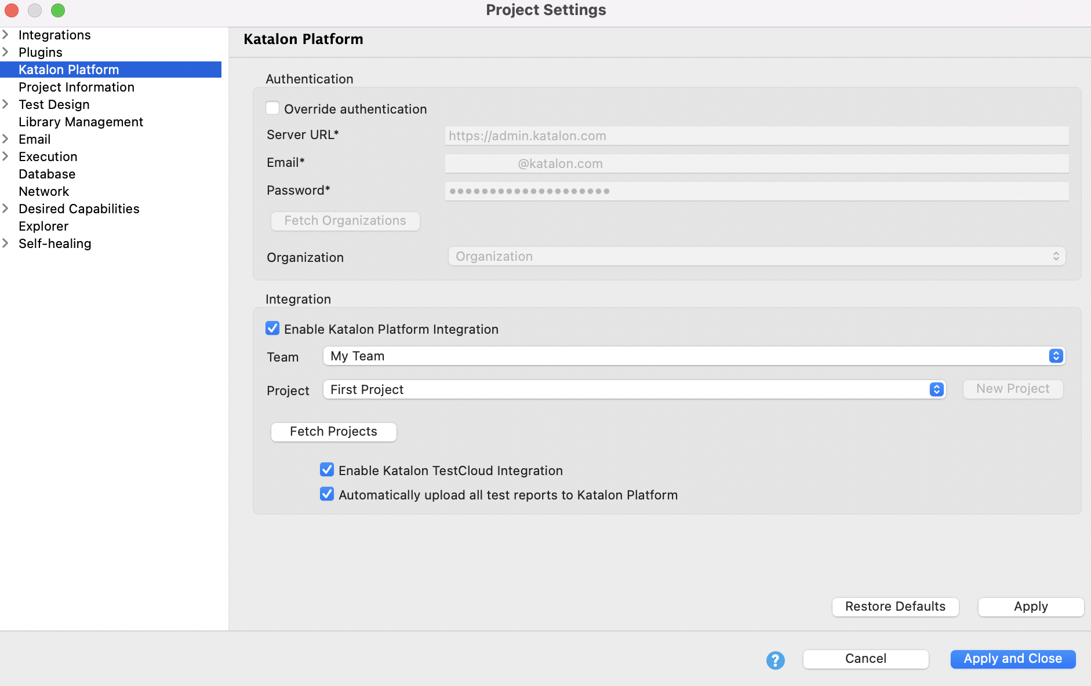Select Execution label in sidebar
Viewport: 1091px width, 686px height.
click(x=48, y=156)
